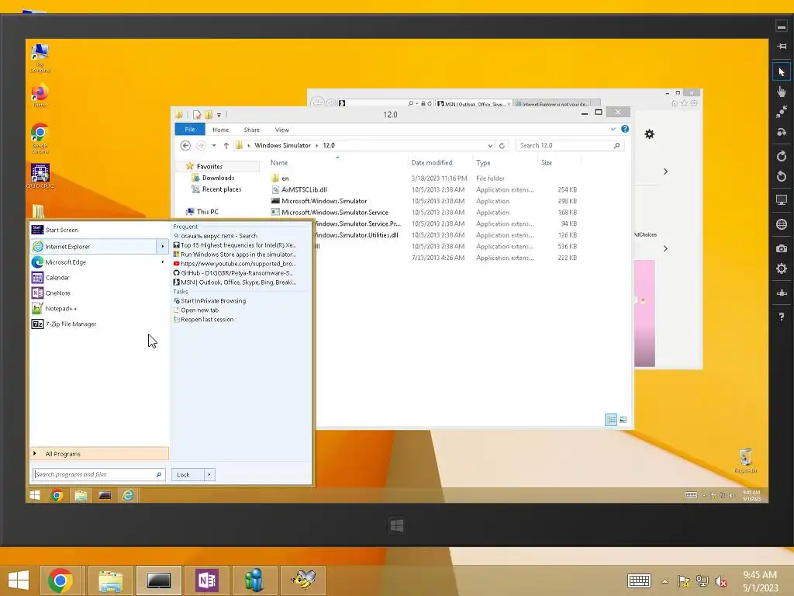Click the Search 12.0 field in Explorer
This screenshot has width=794, height=596.
click(x=570, y=145)
